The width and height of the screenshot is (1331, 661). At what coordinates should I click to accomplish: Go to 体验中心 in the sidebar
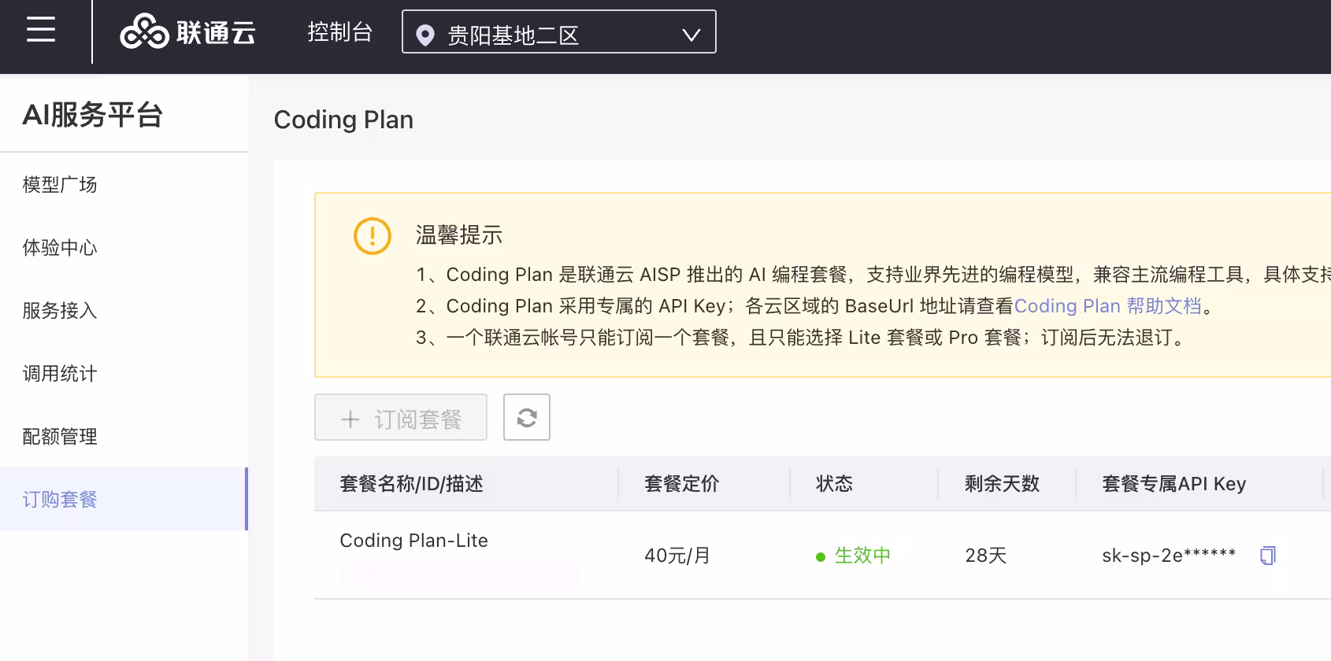click(x=124, y=247)
